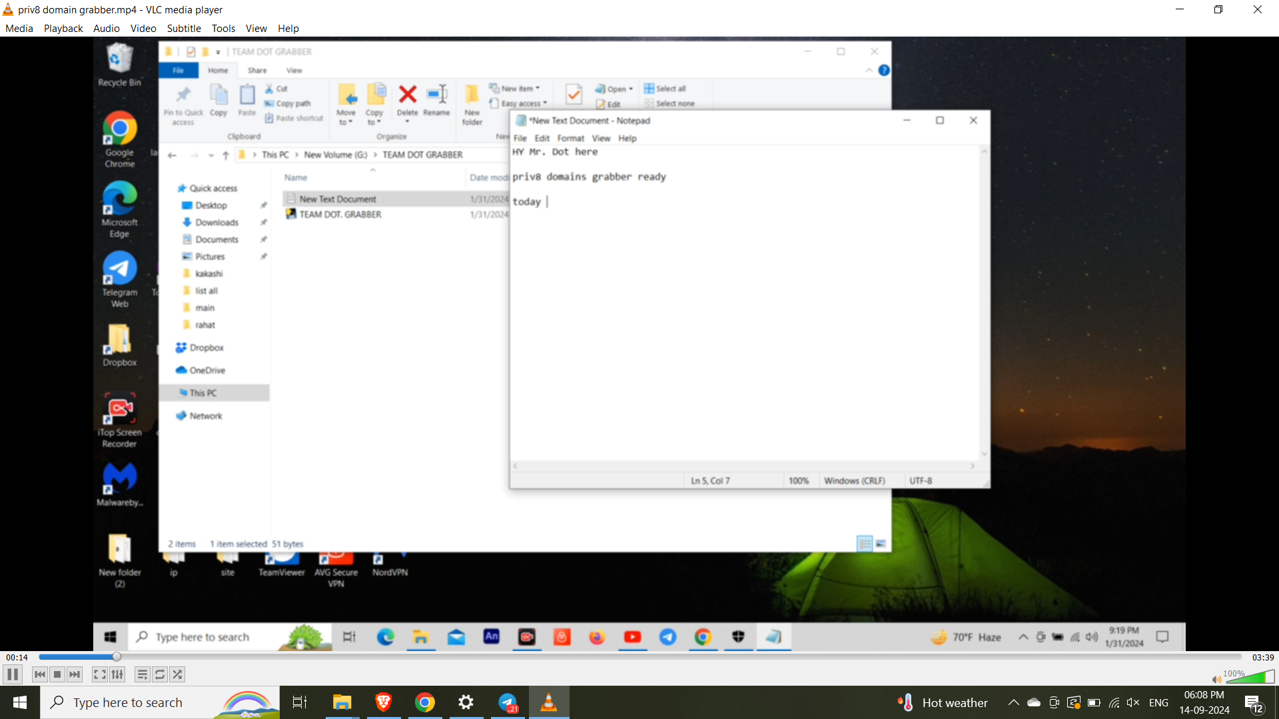Image resolution: width=1279 pixels, height=719 pixels.
Task: Click Microsoft Edge desktop icon in video
Action: pyautogui.click(x=119, y=210)
